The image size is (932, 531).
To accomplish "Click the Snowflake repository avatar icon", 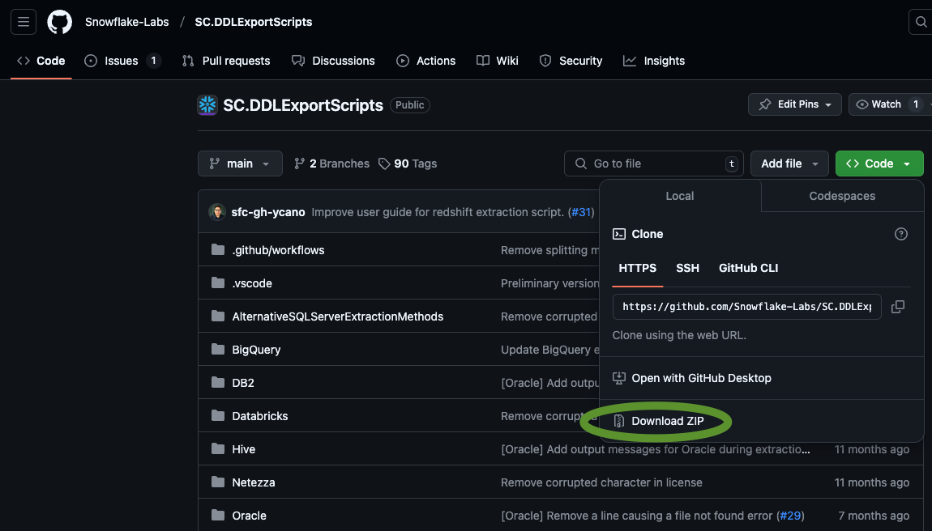I will click(x=207, y=105).
